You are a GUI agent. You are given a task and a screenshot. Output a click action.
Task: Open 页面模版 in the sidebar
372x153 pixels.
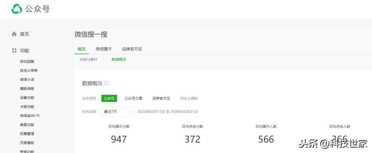pyautogui.click(x=27, y=143)
